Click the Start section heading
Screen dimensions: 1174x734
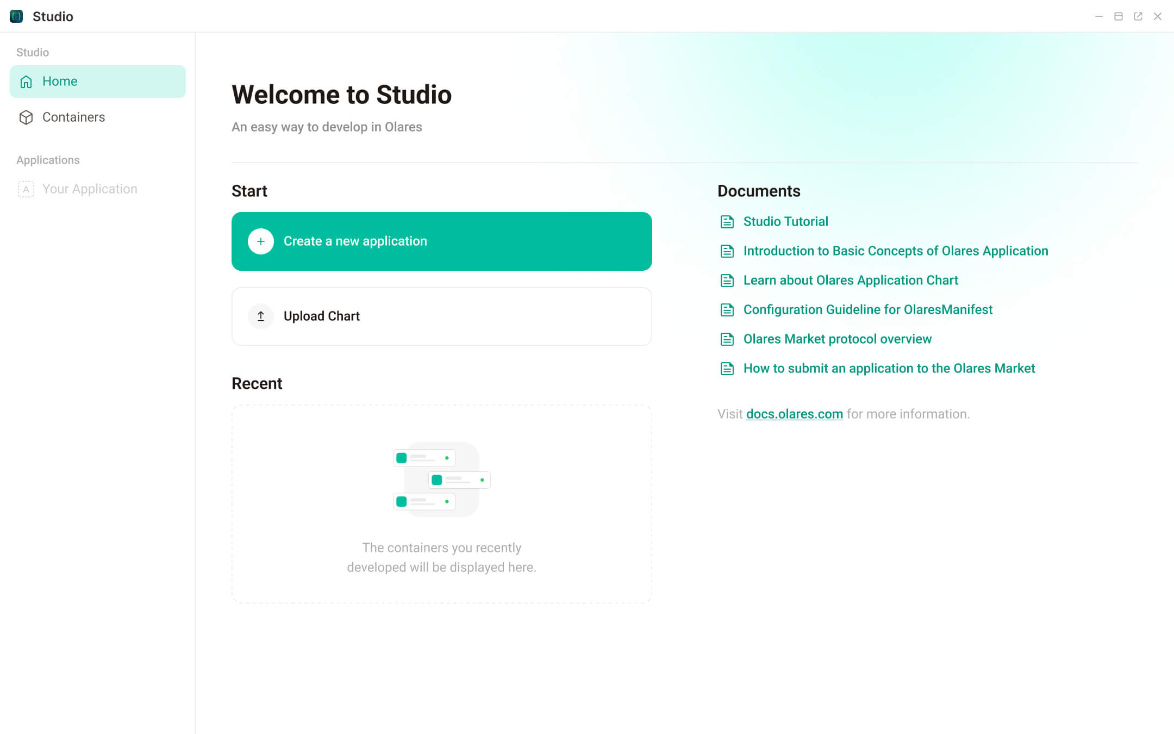(249, 191)
